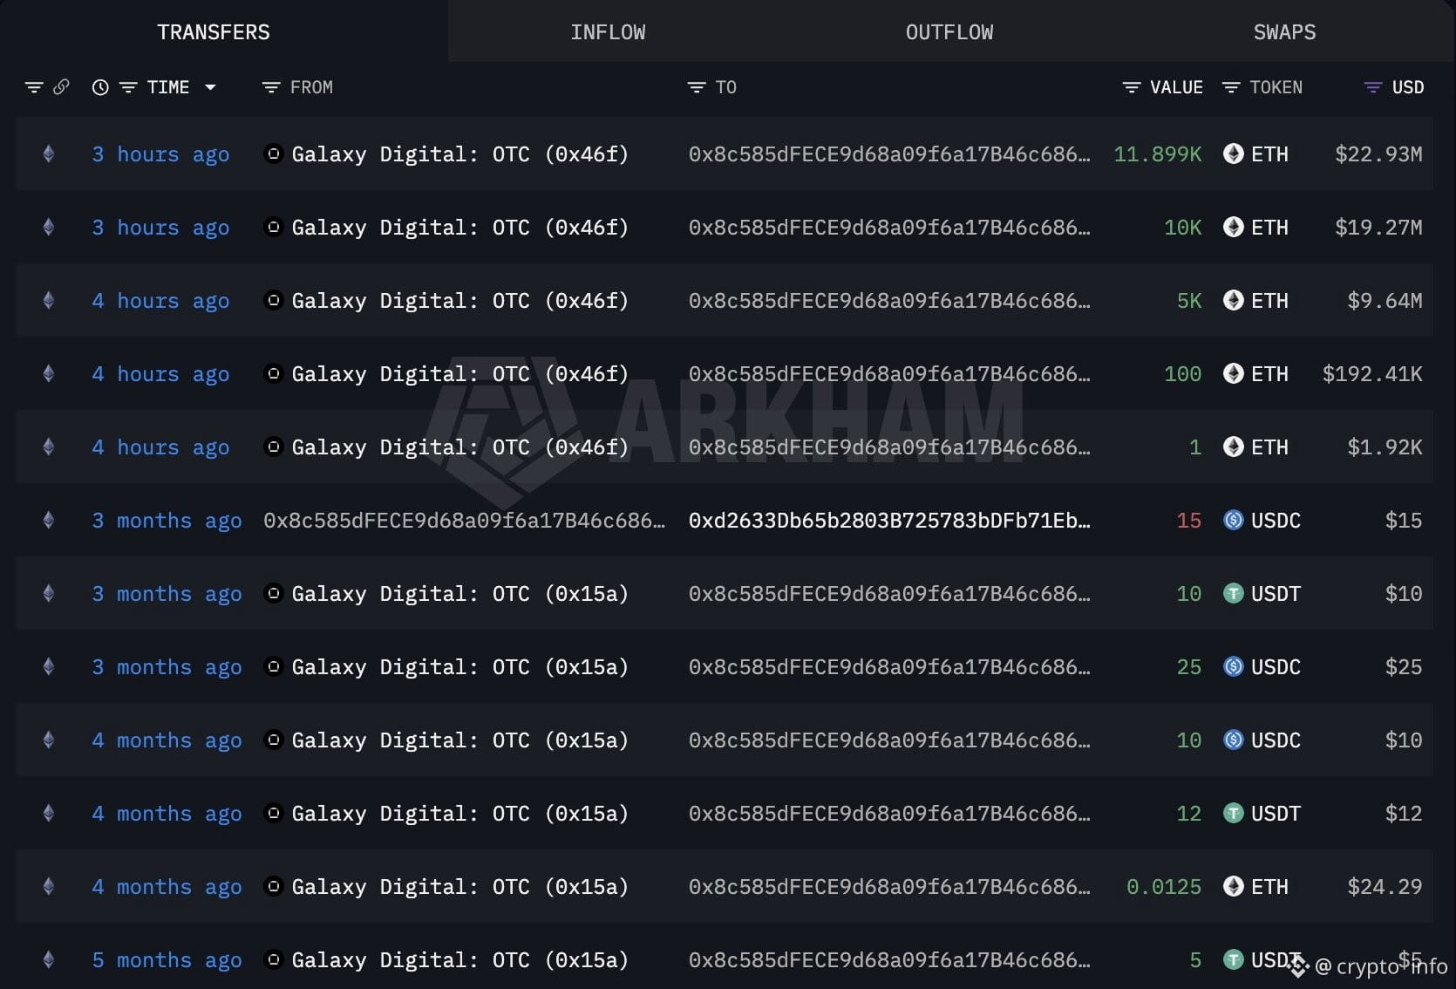This screenshot has height=989, width=1456.
Task: Click the Ethereum chain icon on the $22.93M row
Action: [49, 154]
